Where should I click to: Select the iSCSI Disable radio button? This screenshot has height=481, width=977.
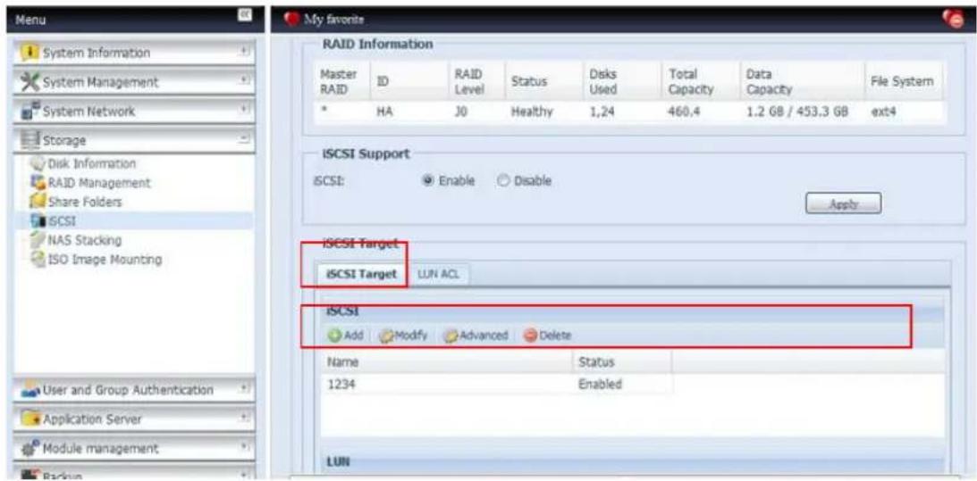[503, 181]
